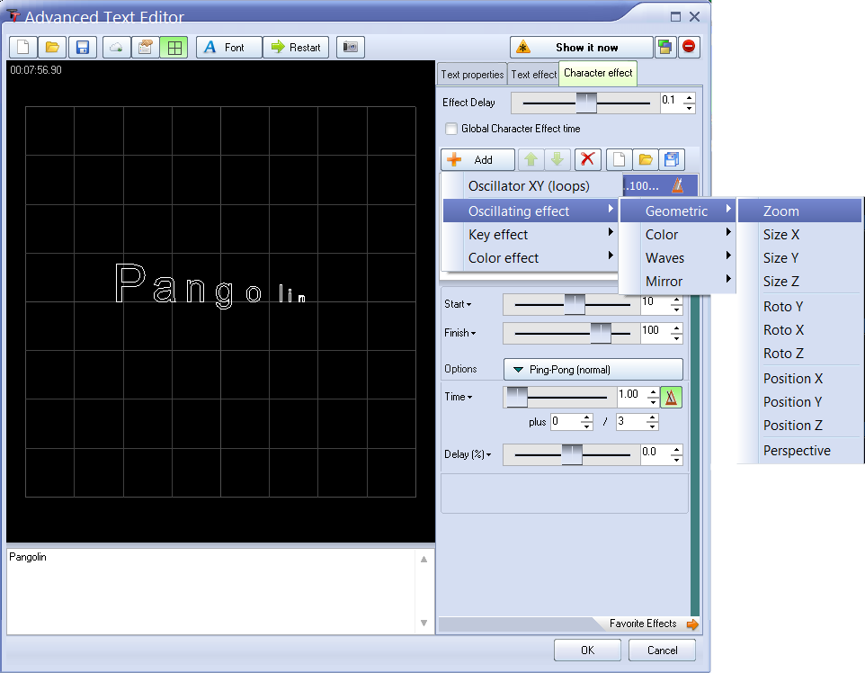Open the Finish label dropdown arrow
This screenshot has height=673, width=865.
pos(473,333)
